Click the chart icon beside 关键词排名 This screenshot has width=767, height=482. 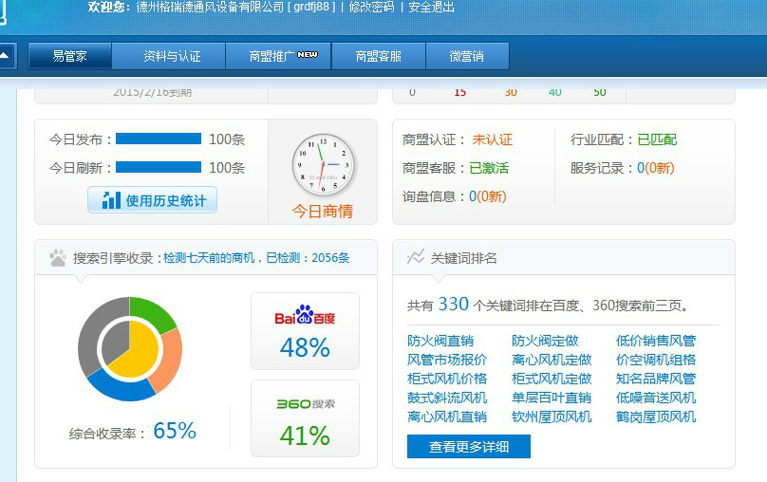point(415,257)
